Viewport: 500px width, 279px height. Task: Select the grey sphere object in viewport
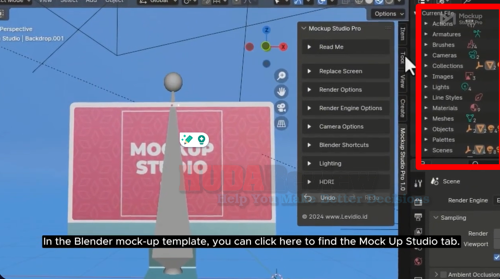(173, 82)
